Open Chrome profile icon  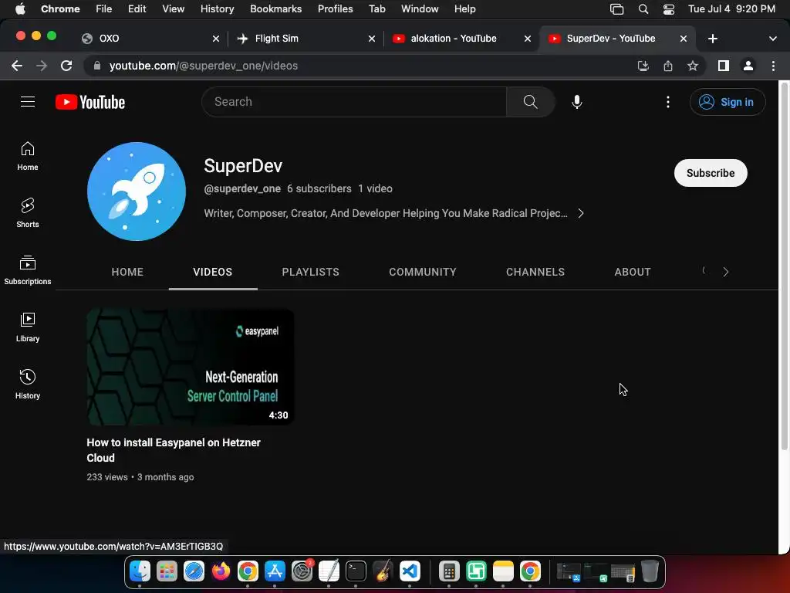click(x=748, y=66)
